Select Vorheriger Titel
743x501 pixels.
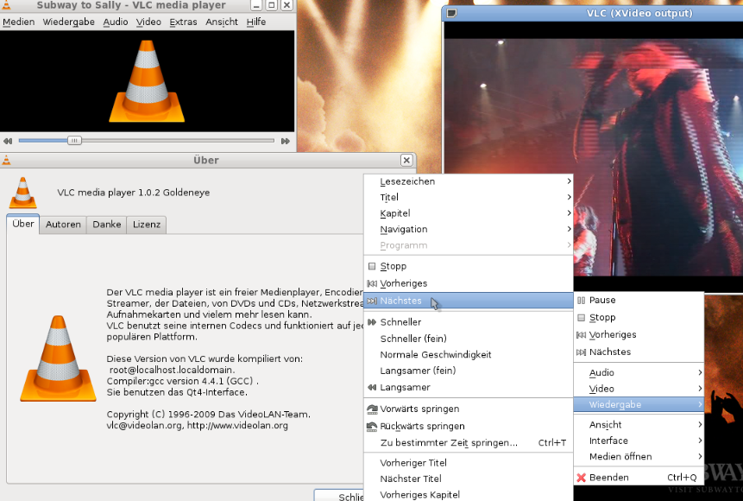click(x=469, y=463)
